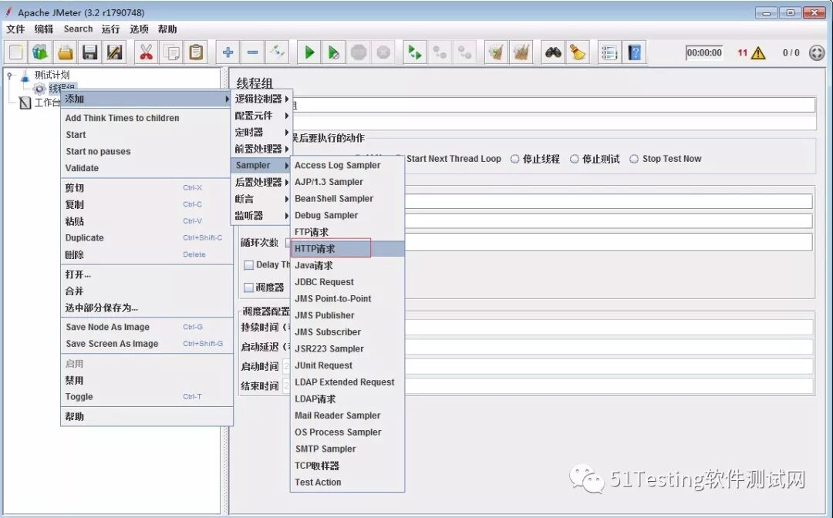
Task: Clear results with the broom icon
Action: [x=496, y=52]
